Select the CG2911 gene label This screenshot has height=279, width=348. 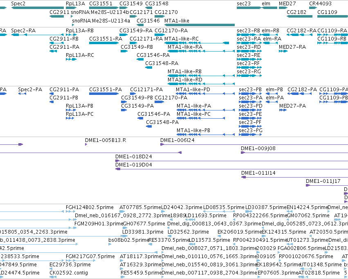59,12
